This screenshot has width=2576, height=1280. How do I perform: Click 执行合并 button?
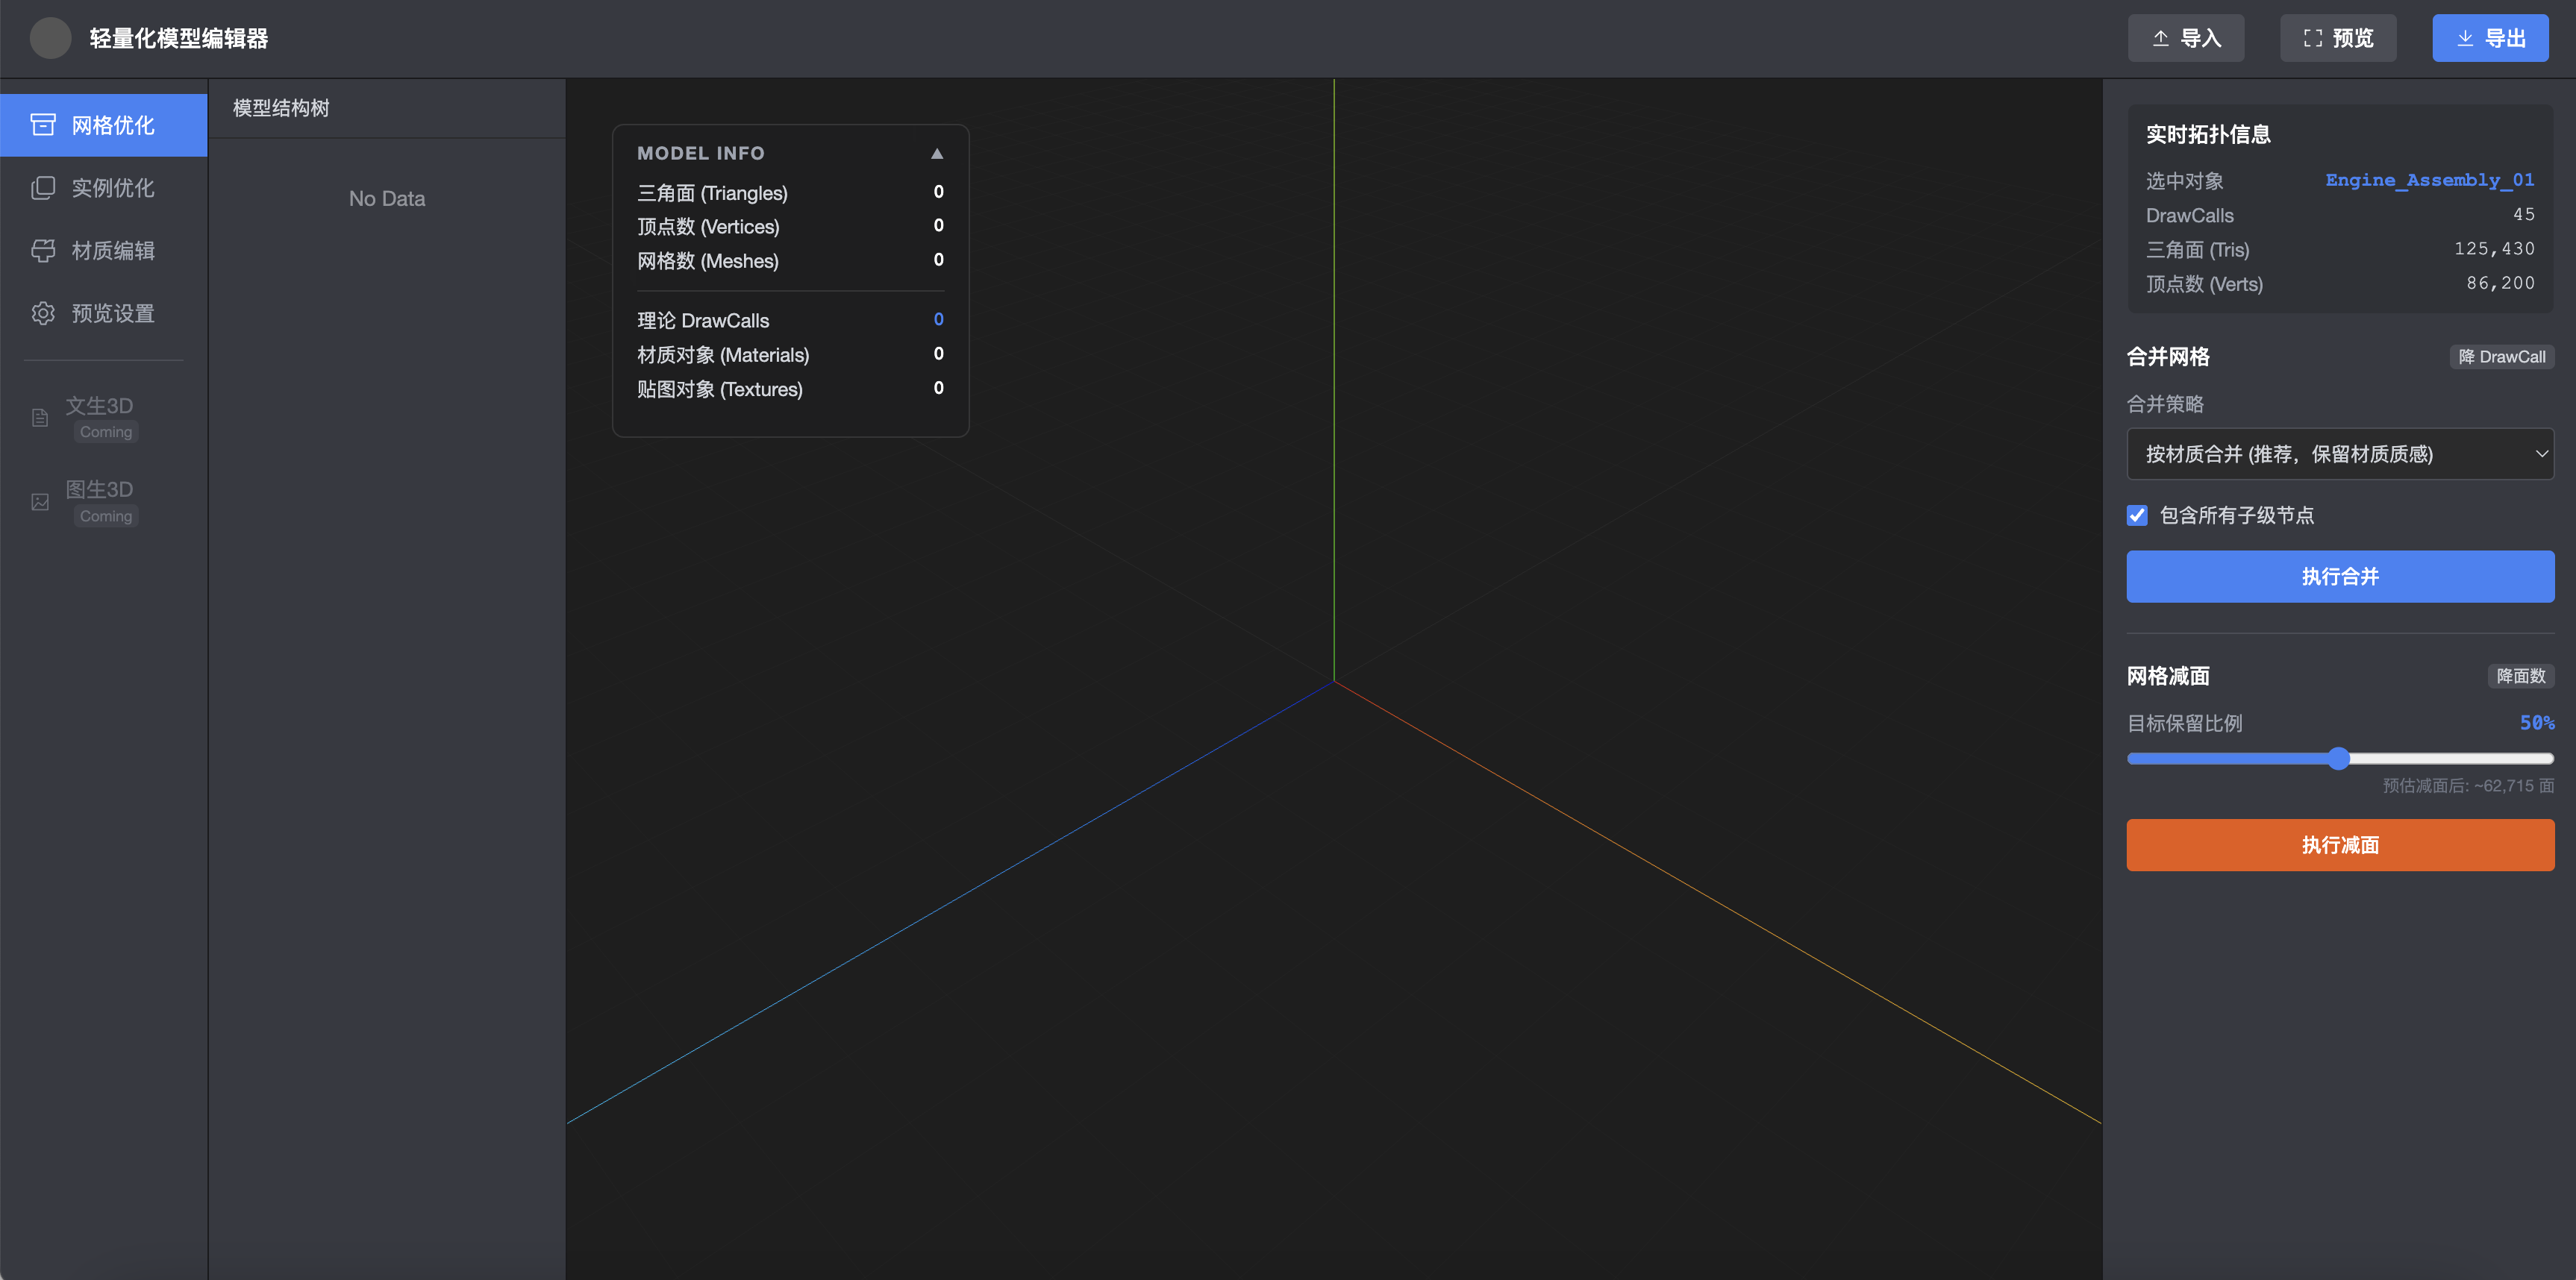(x=2340, y=577)
